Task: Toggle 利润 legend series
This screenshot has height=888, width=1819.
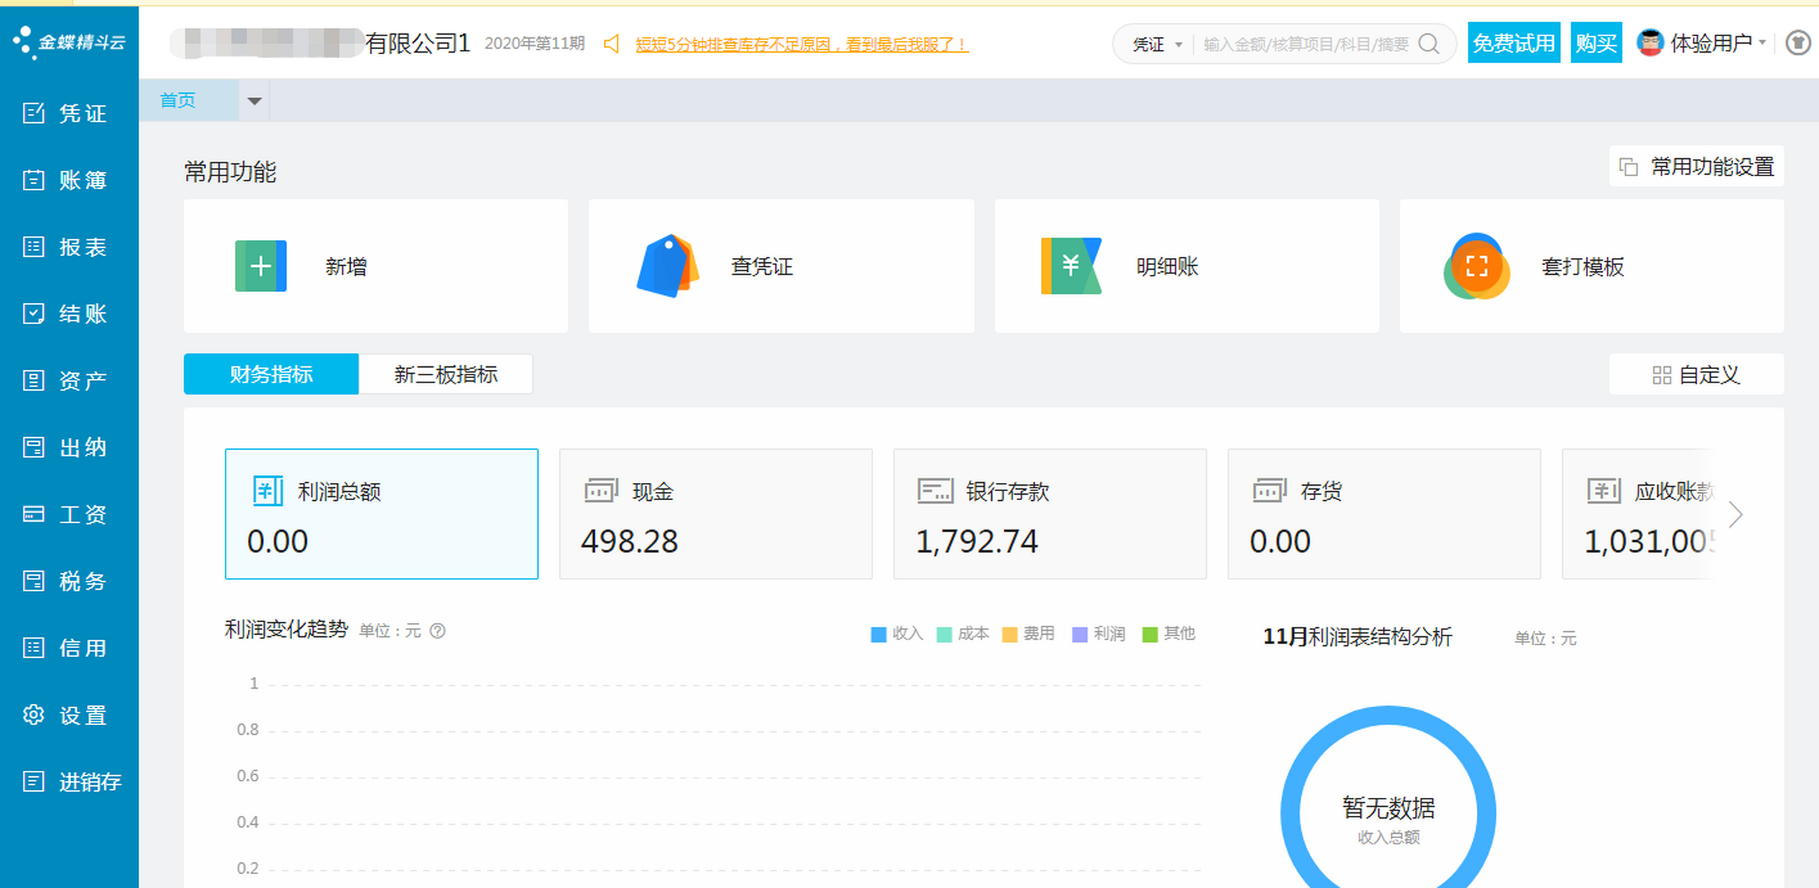Action: pos(1099,634)
